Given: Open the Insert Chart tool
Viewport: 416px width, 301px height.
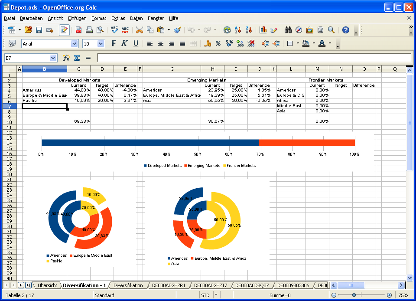Looking at the screenshot, I should coord(263,30).
